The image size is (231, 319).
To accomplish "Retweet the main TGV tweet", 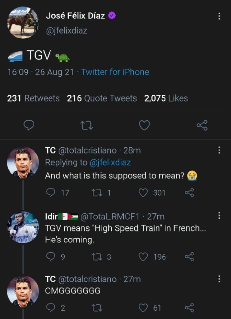I will point(87,125).
